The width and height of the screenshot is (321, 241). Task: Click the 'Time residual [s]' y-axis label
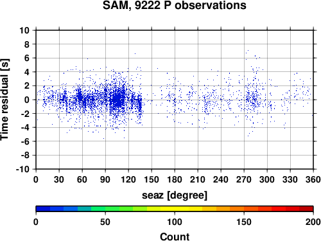click(5, 100)
